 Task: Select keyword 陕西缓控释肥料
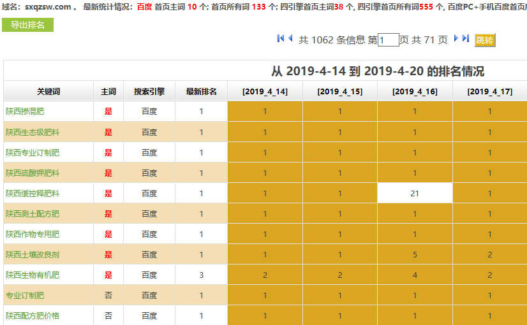point(33,194)
